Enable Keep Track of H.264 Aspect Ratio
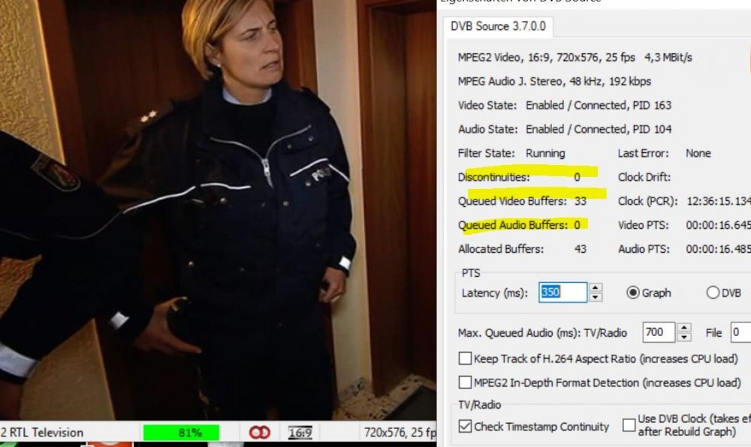The image size is (751, 447). pyautogui.click(x=465, y=358)
